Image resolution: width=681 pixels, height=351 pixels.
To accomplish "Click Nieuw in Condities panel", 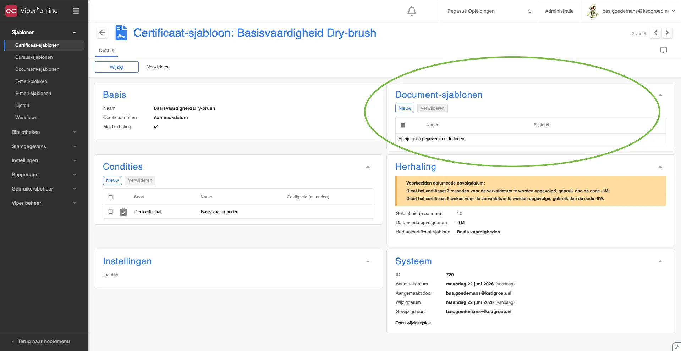I will click(x=112, y=180).
